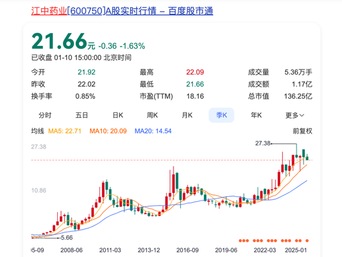Viewport: 342px width, 257px height.
Task: Open the 江中药业 stock title link
Action: (x=122, y=11)
